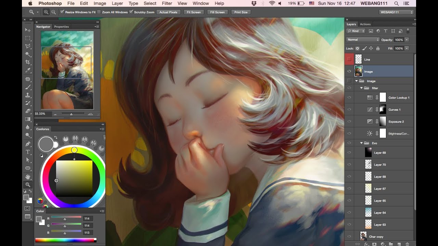The height and width of the screenshot is (246, 438).
Task: Open the Opacity slider dropdown arrow
Action: pos(407,40)
